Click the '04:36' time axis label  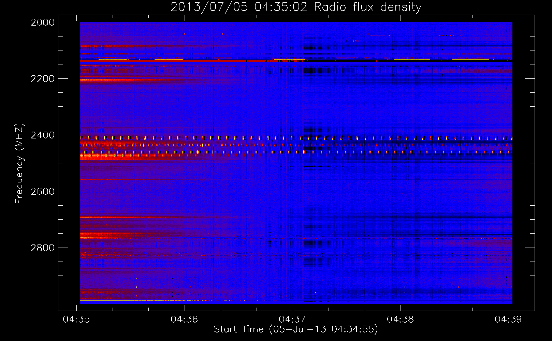[184, 319]
